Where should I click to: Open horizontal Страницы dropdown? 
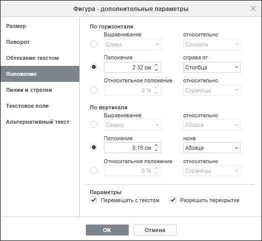click(x=212, y=90)
